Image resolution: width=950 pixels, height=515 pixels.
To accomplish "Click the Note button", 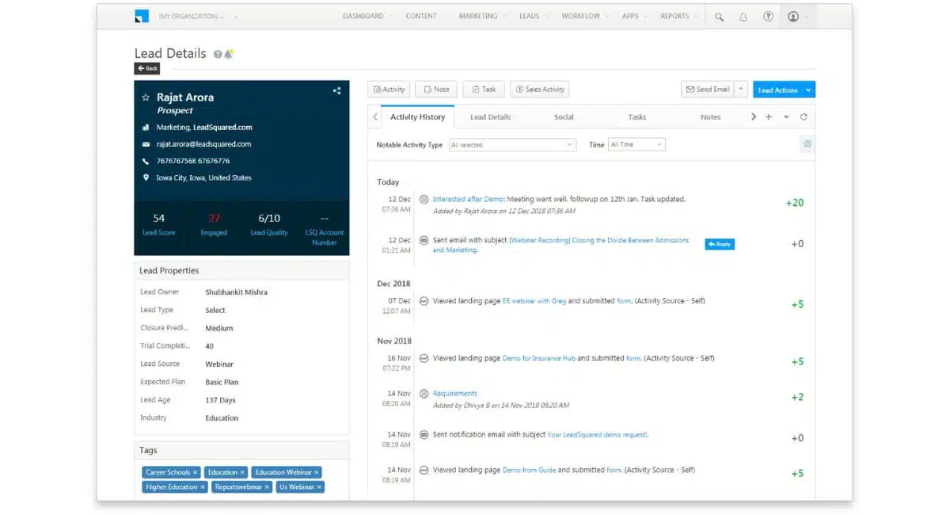I will click(435, 90).
